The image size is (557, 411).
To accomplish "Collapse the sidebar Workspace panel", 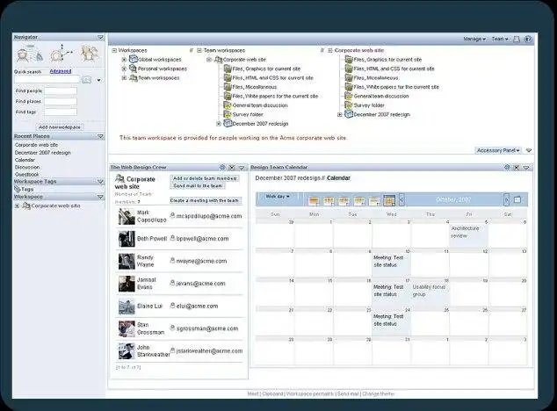I will [x=100, y=197].
